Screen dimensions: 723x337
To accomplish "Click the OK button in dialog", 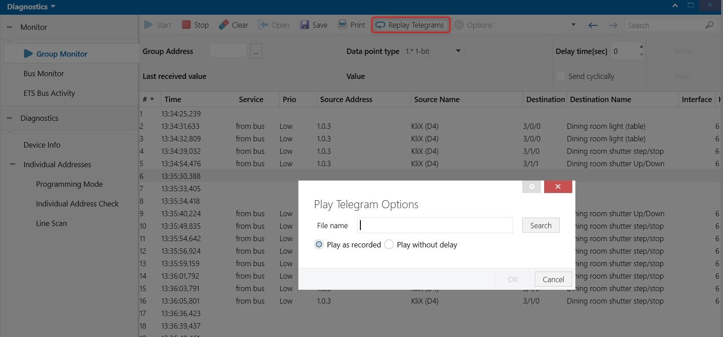I will (513, 279).
